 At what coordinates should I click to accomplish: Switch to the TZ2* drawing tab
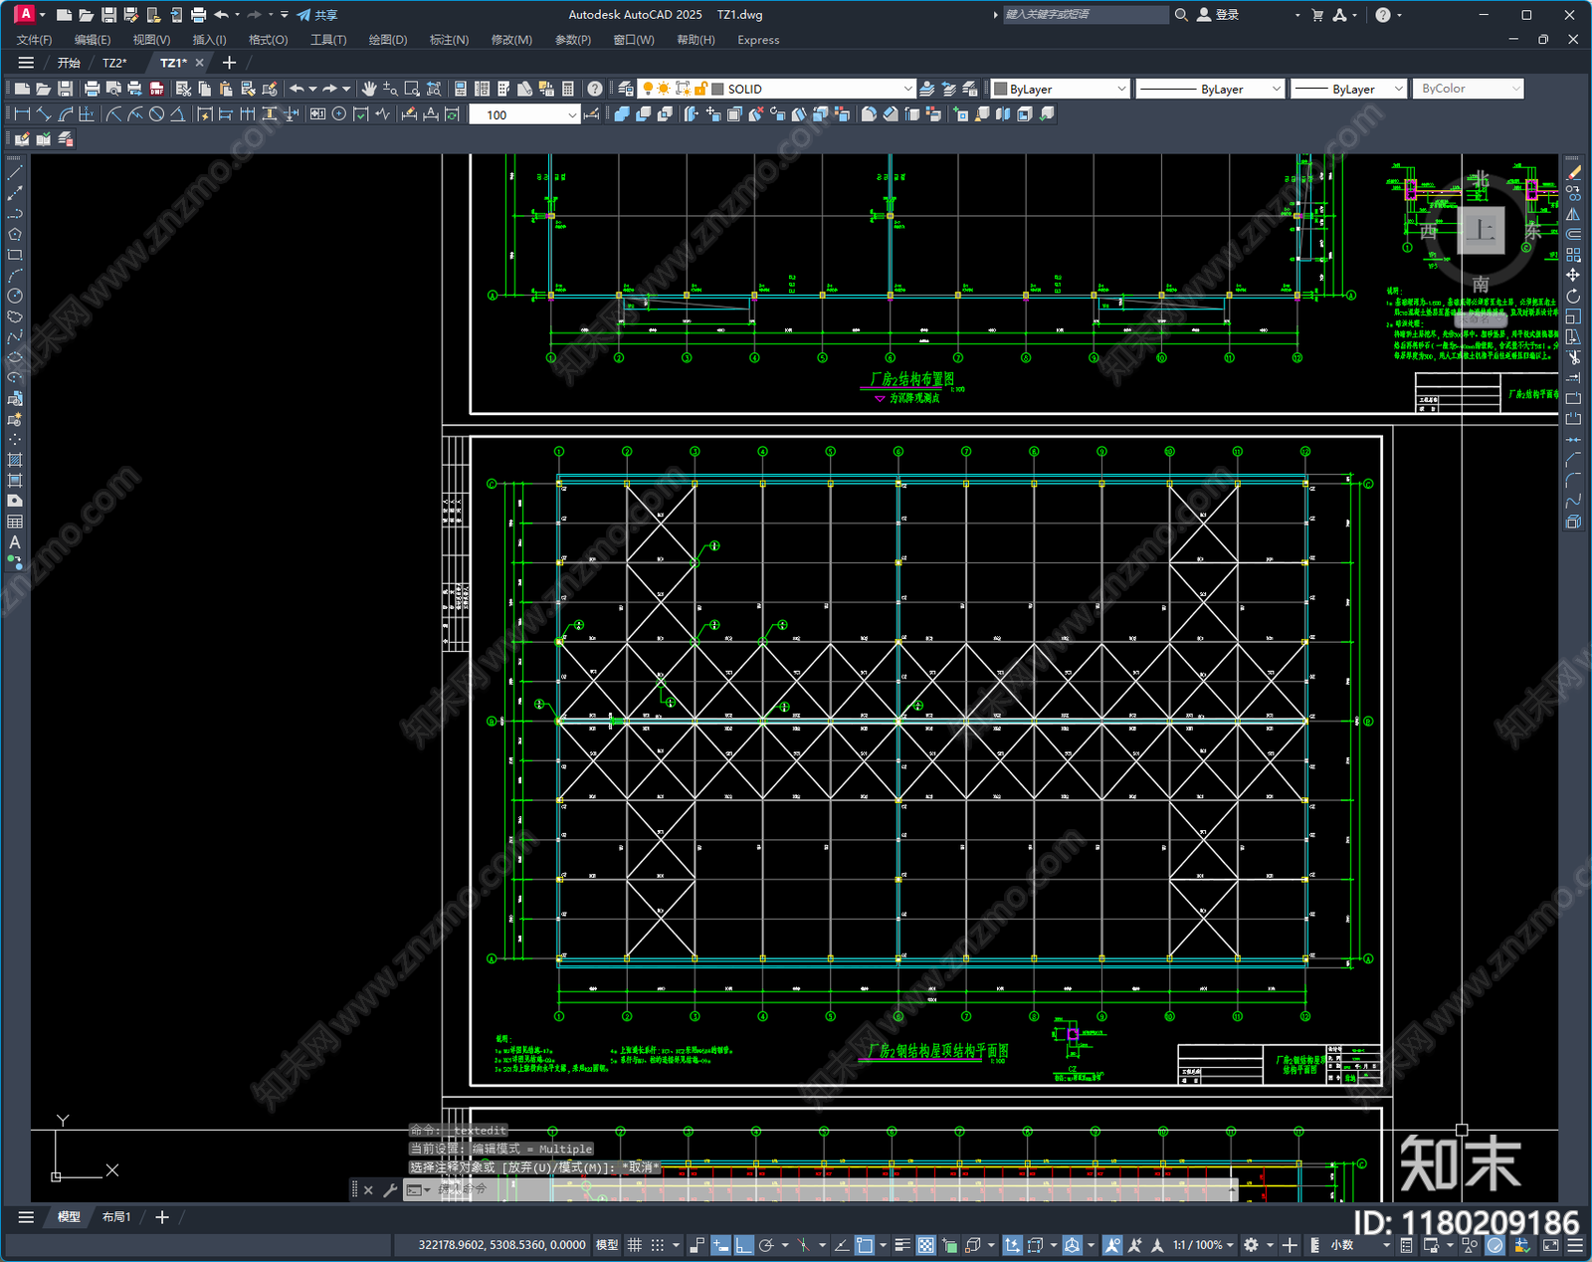pyautogui.click(x=114, y=63)
